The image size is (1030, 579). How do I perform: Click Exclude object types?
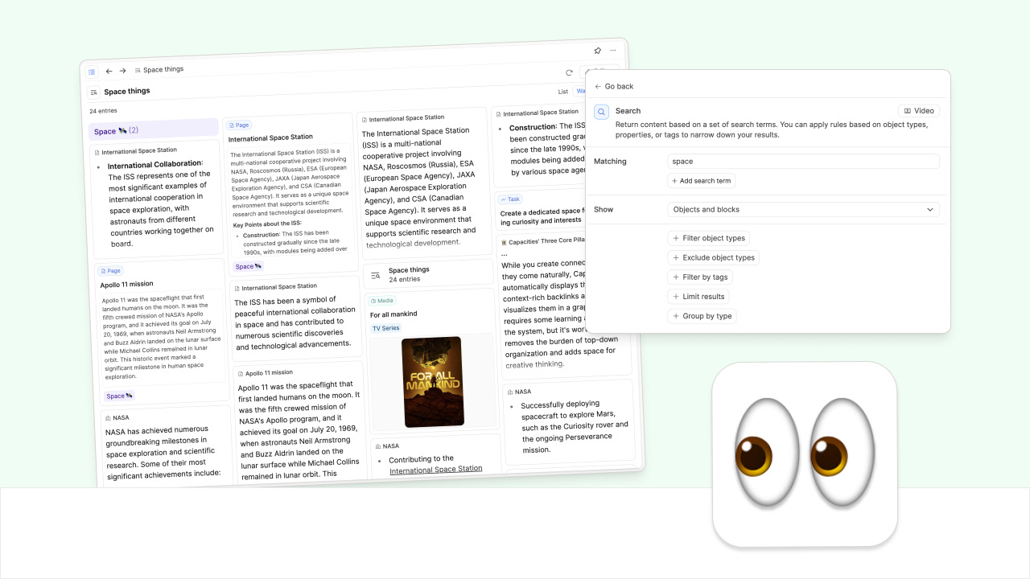(714, 258)
